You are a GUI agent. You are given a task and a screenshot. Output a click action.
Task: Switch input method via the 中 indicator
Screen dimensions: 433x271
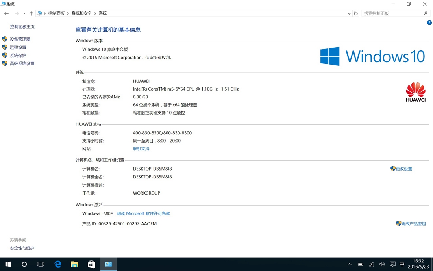[x=402, y=264]
